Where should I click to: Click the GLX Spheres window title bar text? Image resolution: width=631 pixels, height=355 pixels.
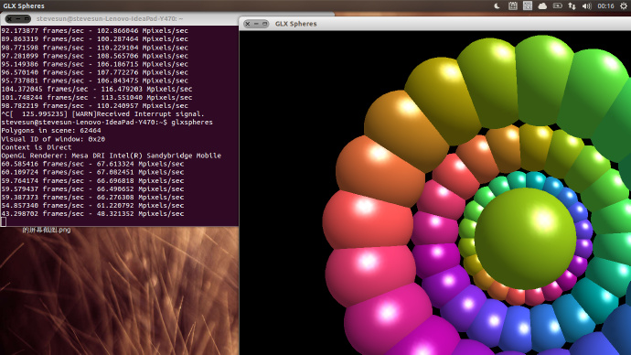(x=295, y=24)
